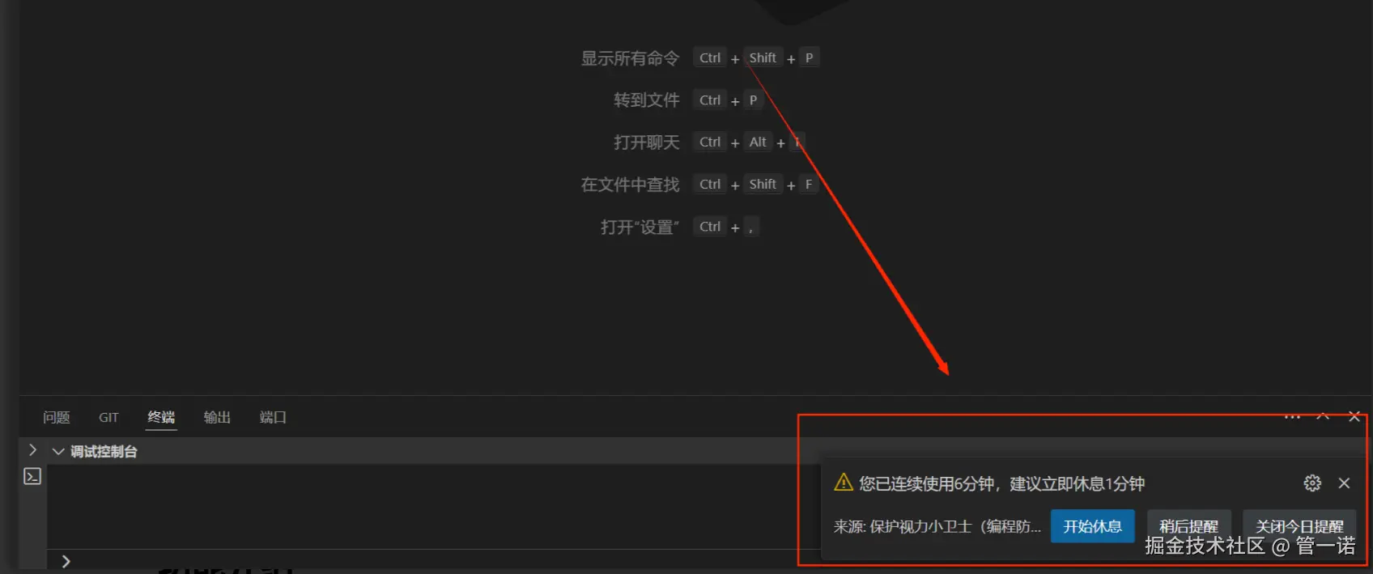Click the 稍后提醒 button

click(1188, 526)
